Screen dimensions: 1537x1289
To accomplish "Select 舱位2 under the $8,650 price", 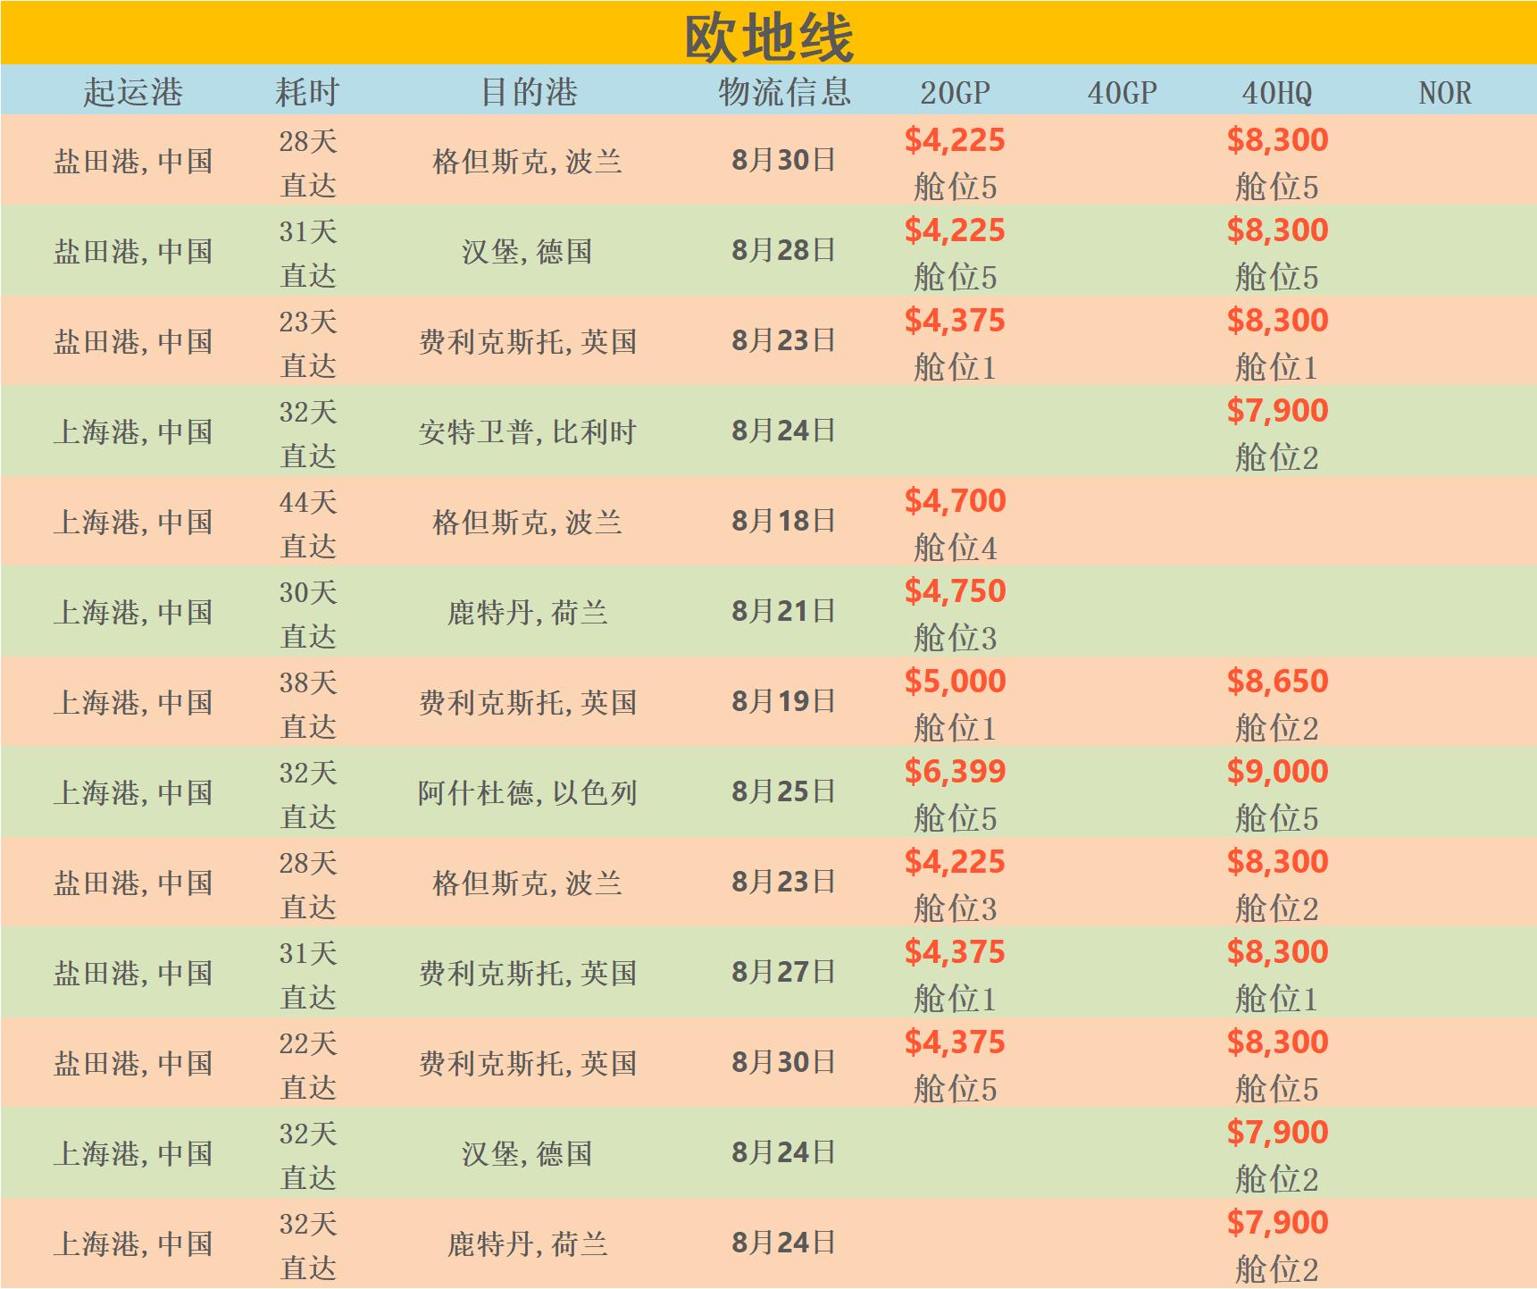I will pos(1277,728).
